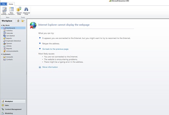This screenshot has height=115, width=169.
Task: Click the New Record ribbon icon
Action: coord(11,9)
